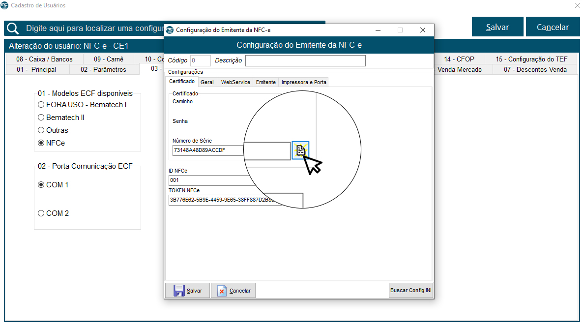The height and width of the screenshot is (327, 585).
Task: Select COM 1 communication port
Action: pos(41,185)
